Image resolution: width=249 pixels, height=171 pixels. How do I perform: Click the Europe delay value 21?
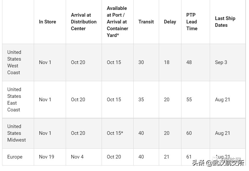tap(167, 157)
